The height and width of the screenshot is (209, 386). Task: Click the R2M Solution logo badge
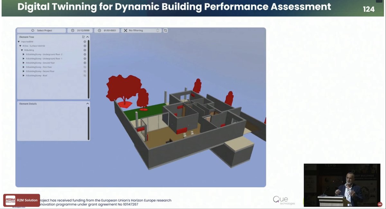[x=22, y=200]
